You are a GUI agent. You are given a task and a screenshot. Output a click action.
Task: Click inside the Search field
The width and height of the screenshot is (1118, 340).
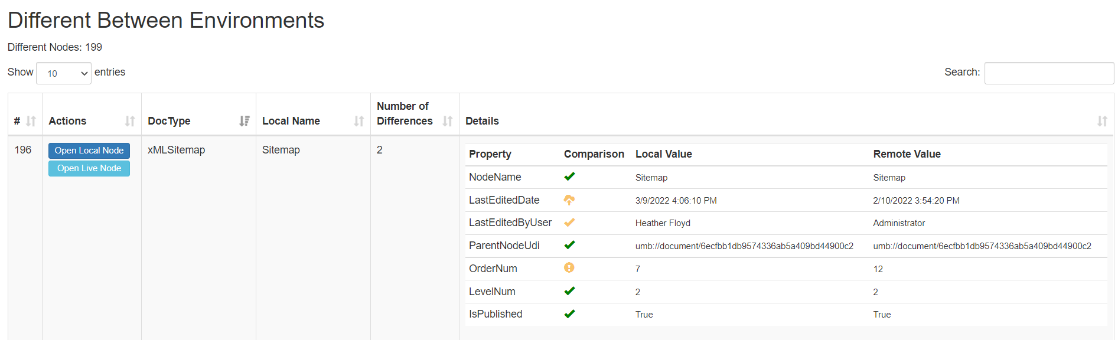coord(1048,72)
